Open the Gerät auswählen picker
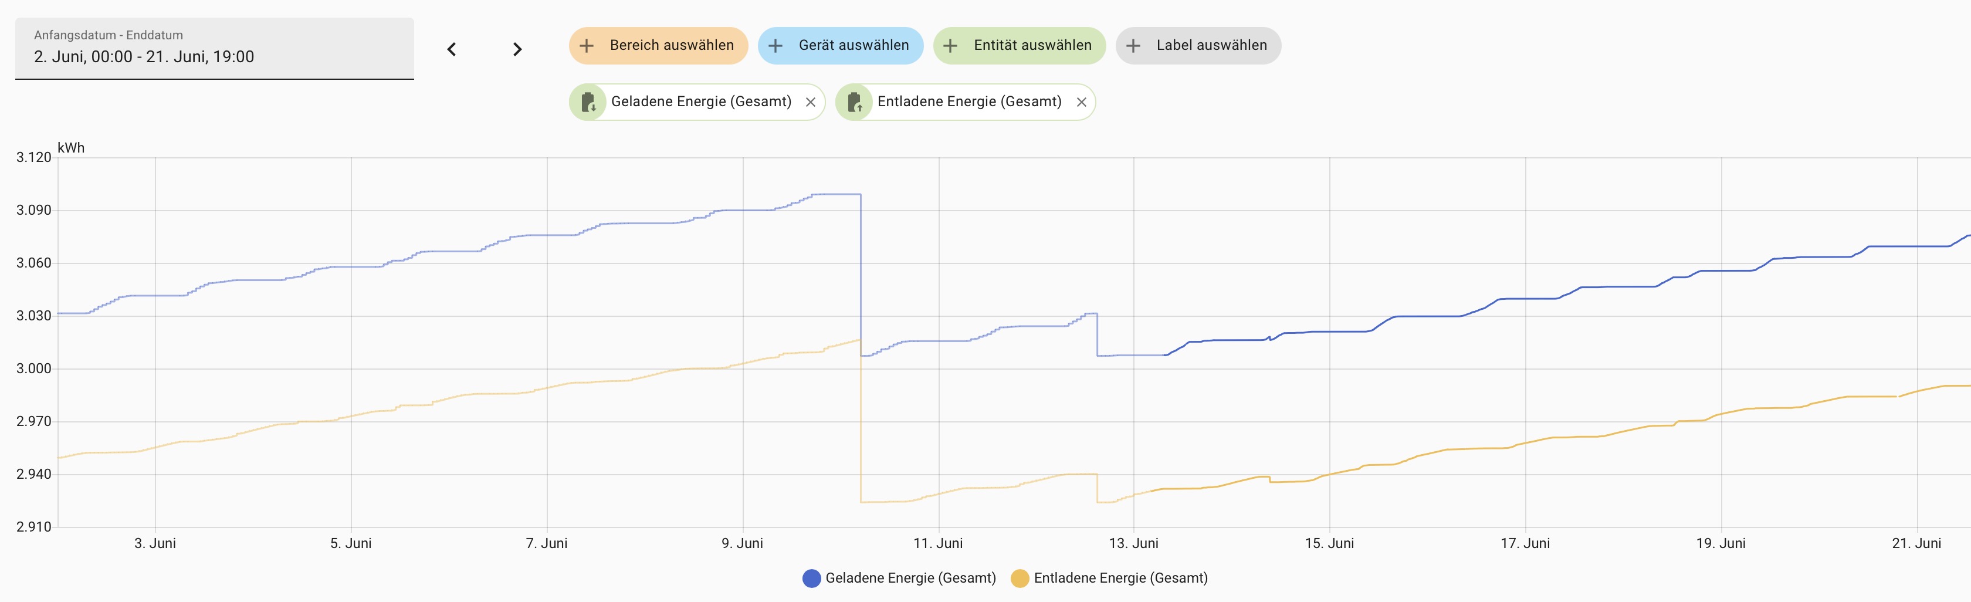 [x=853, y=46]
